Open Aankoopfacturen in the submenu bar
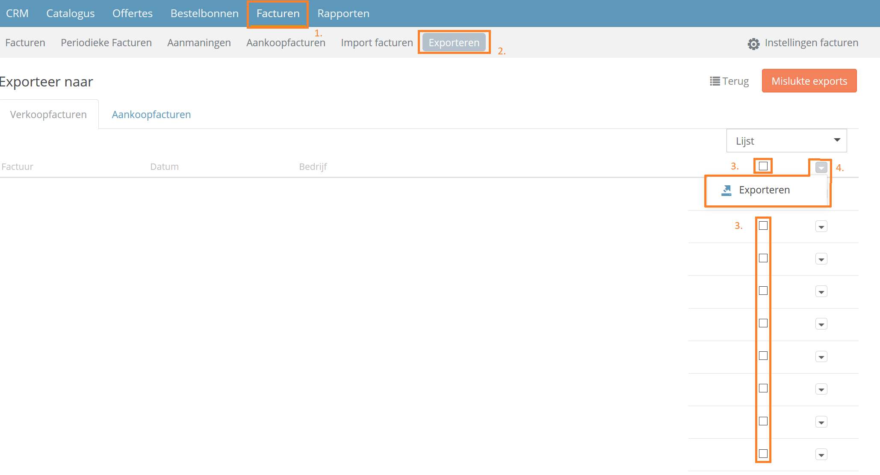 tap(286, 43)
